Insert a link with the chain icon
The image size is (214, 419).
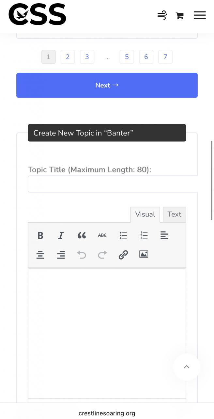[x=123, y=255]
